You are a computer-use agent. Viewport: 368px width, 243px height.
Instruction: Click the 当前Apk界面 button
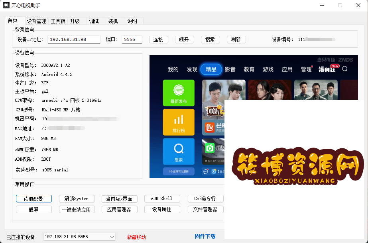coord(120,199)
